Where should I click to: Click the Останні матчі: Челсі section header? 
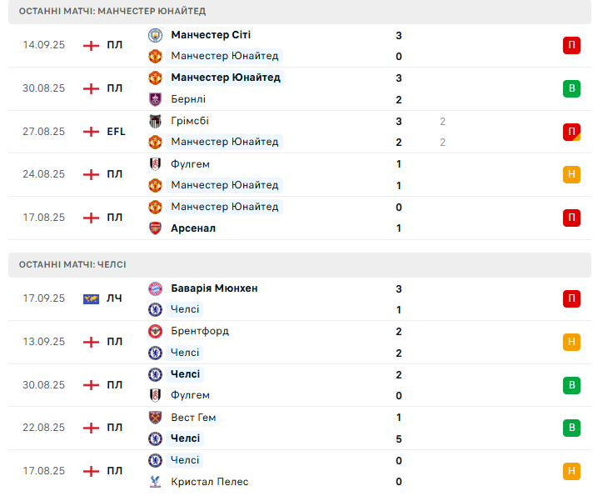[72, 264]
